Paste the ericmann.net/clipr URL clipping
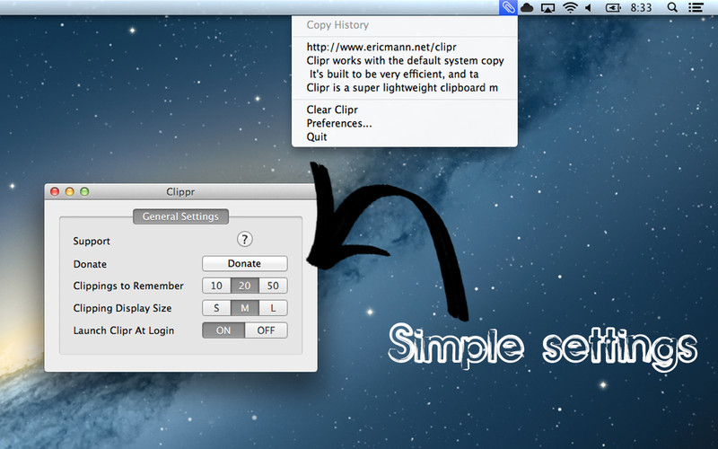The image size is (718, 449). point(405,47)
